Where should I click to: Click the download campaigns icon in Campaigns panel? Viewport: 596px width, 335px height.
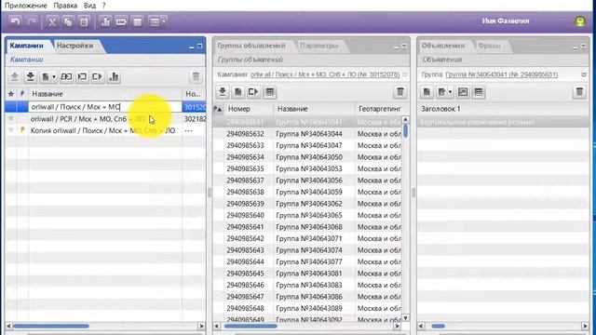pyautogui.click(x=31, y=76)
